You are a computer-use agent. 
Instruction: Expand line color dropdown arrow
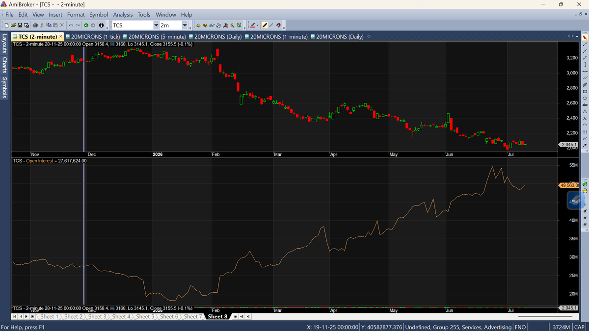pyautogui.click(x=257, y=25)
